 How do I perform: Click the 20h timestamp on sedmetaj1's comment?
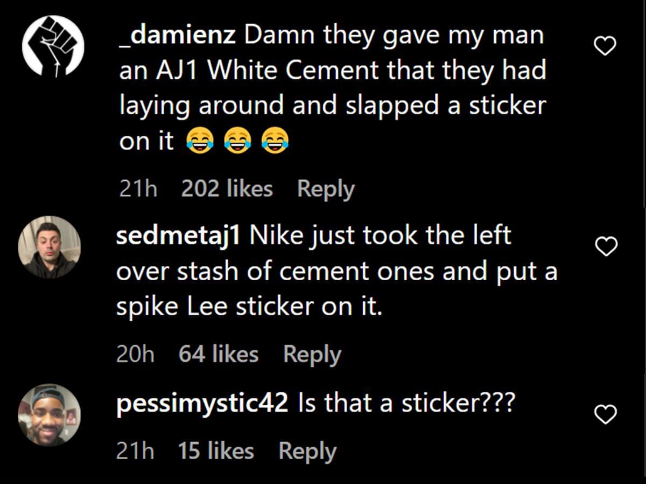[x=136, y=354]
